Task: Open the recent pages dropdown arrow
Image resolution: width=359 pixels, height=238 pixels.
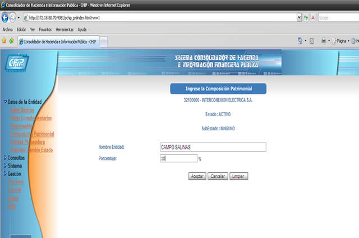Action: pyautogui.click(x=19, y=17)
